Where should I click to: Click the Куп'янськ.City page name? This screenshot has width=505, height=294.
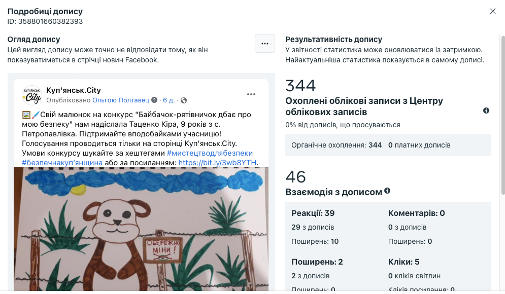[x=74, y=90]
